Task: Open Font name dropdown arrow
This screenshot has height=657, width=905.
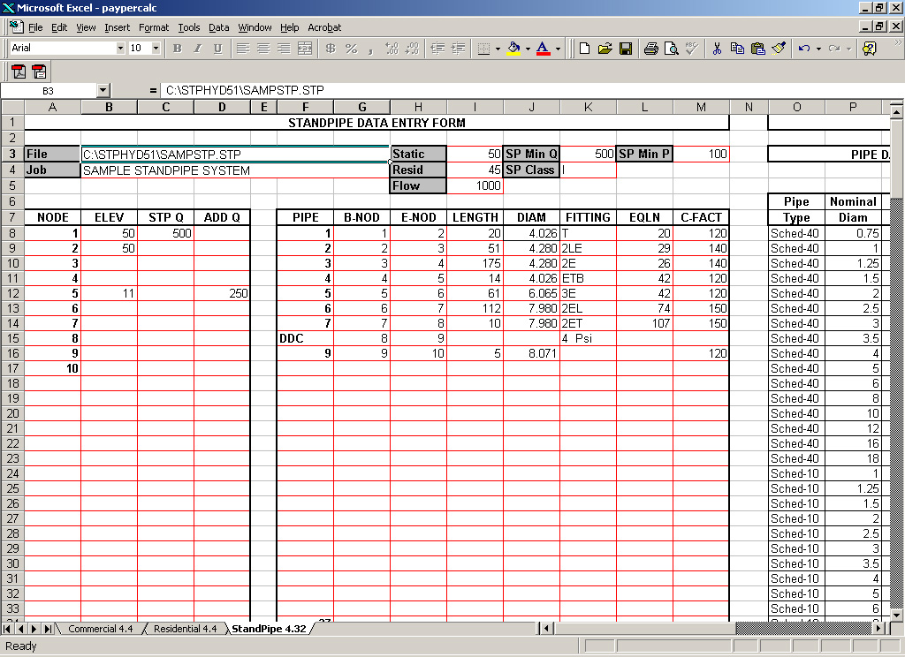Action: click(x=120, y=48)
